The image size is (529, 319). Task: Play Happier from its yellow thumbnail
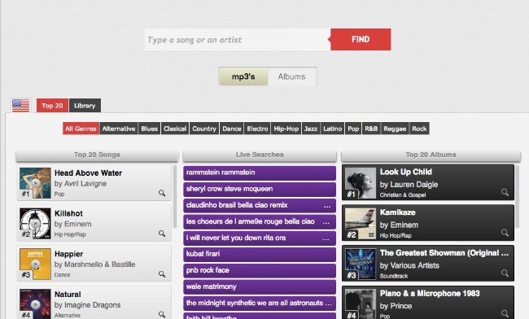pos(35,264)
